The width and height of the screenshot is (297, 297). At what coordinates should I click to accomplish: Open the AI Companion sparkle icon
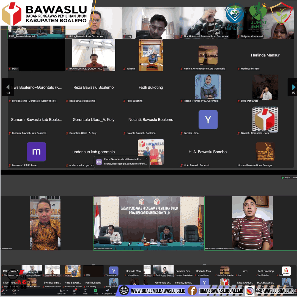[107, 290]
